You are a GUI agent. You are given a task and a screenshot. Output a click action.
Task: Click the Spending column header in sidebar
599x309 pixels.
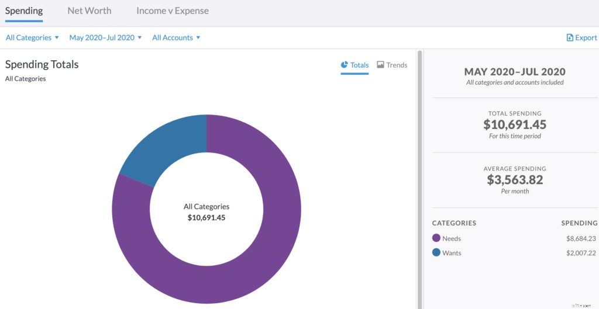579,223
